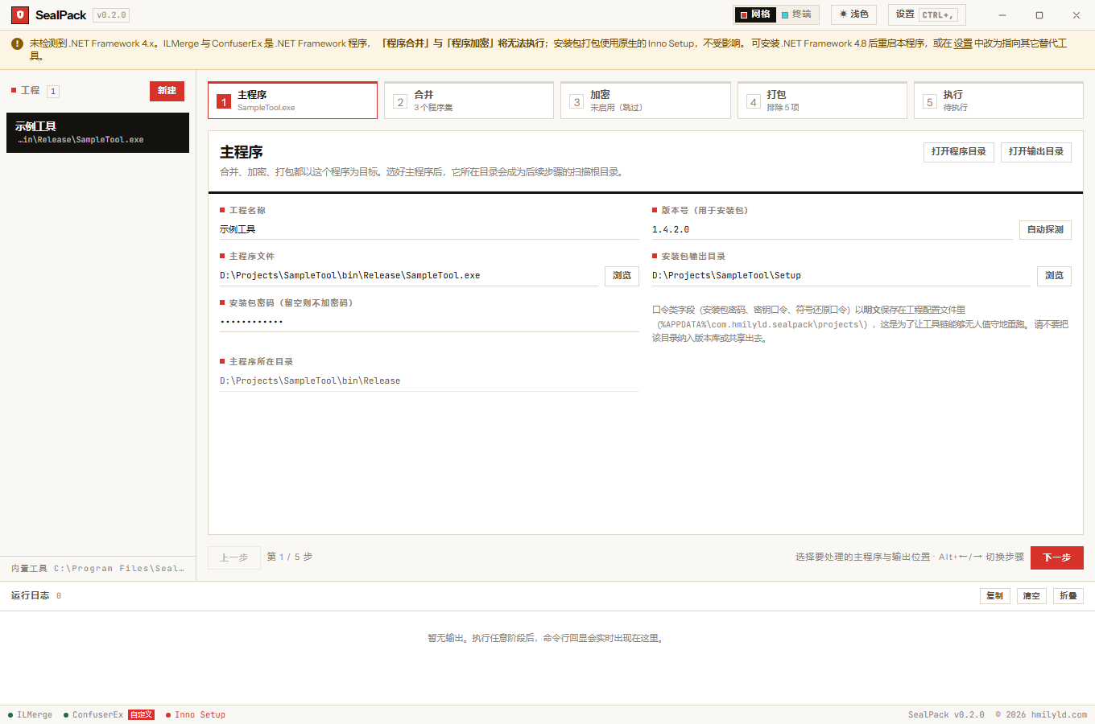Click the warning icon in the .NET banner
Viewport: 1095px width, 724px height.
17,43
